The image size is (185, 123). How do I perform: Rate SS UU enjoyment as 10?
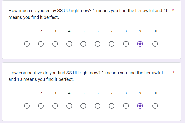(155, 44)
